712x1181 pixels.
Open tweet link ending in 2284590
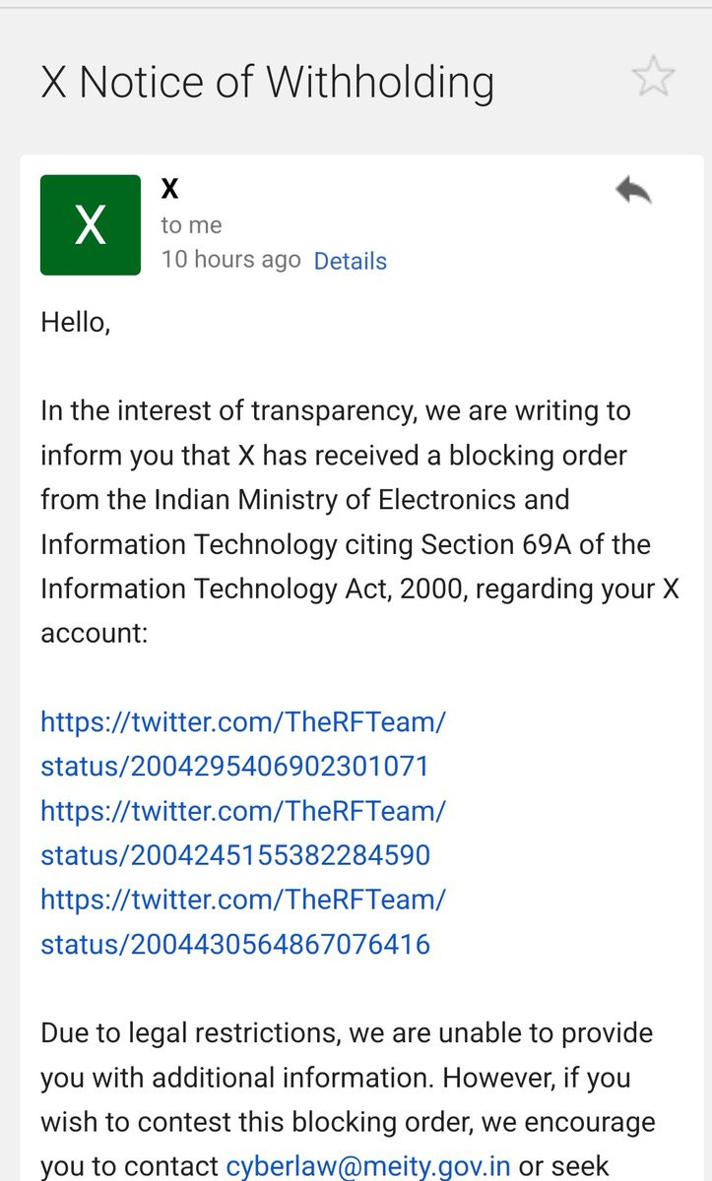(243, 833)
